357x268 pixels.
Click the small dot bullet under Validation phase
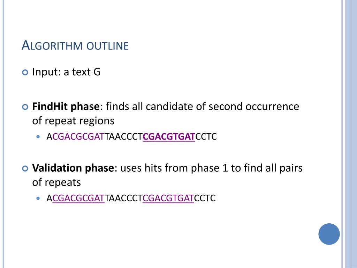(38, 199)
